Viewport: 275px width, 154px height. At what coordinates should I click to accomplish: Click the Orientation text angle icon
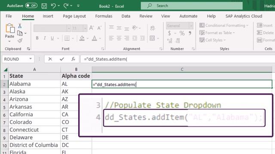click(x=134, y=28)
